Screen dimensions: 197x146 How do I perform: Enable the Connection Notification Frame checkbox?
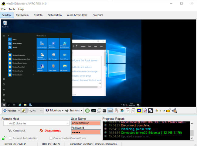pyautogui.click(x=51, y=138)
